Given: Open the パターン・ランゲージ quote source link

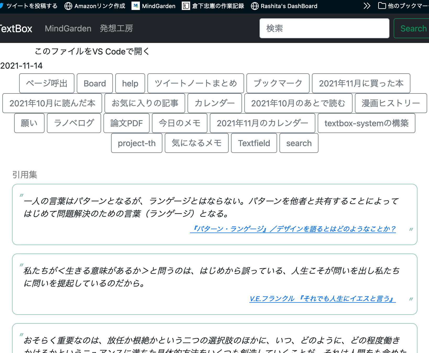Looking at the screenshot, I should click(294, 229).
